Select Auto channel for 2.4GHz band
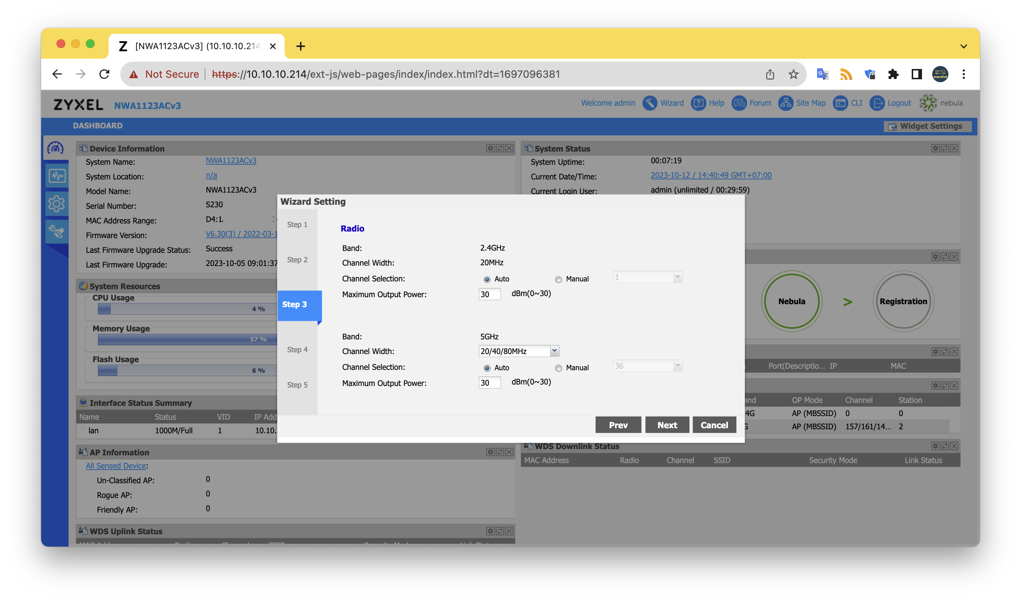This screenshot has height=601, width=1021. click(487, 279)
